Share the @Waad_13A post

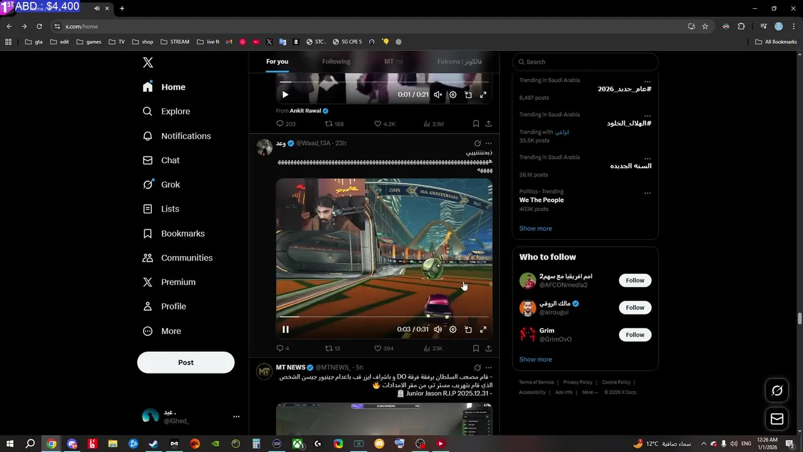pos(489,348)
